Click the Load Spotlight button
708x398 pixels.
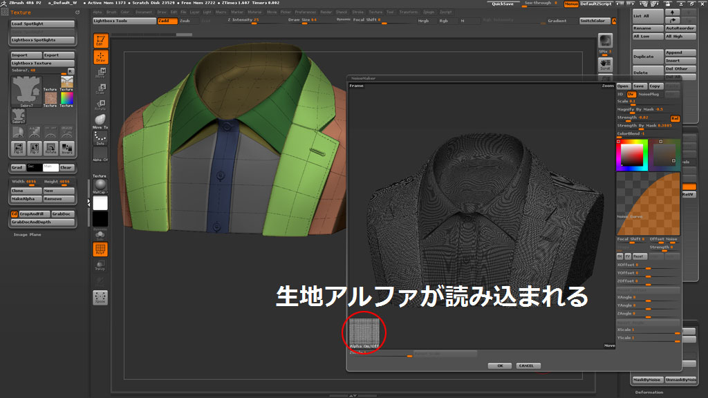click(x=42, y=23)
